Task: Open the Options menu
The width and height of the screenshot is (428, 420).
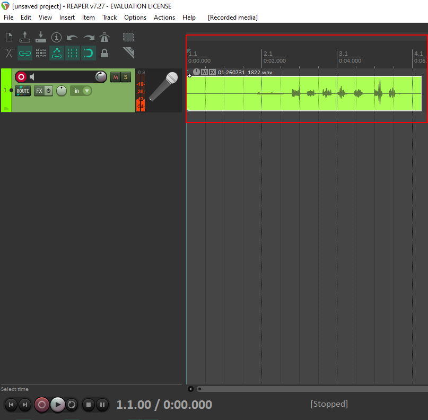Action: (x=135, y=17)
